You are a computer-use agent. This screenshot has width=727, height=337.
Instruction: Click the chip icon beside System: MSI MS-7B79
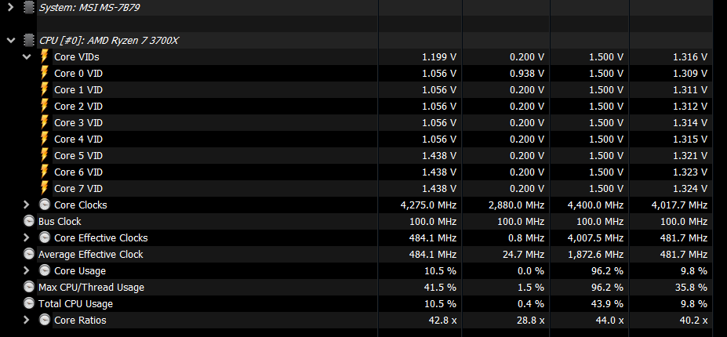[29, 7]
